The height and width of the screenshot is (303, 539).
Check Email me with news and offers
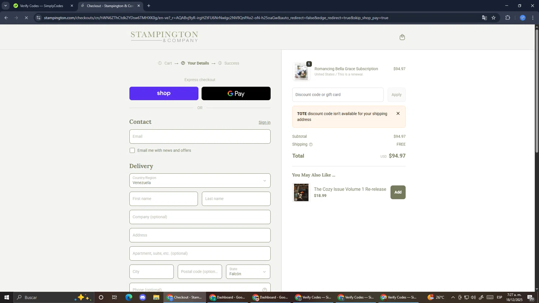tap(132, 151)
